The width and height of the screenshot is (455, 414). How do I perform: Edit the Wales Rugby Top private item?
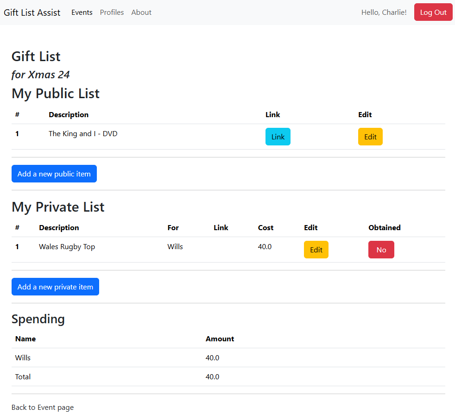click(x=316, y=250)
